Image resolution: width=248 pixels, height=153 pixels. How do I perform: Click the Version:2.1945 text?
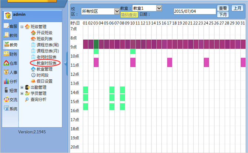pyautogui.click(x=32, y=132)
